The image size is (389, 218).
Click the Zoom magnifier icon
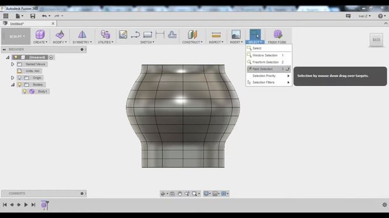click(x=194, y=194)
